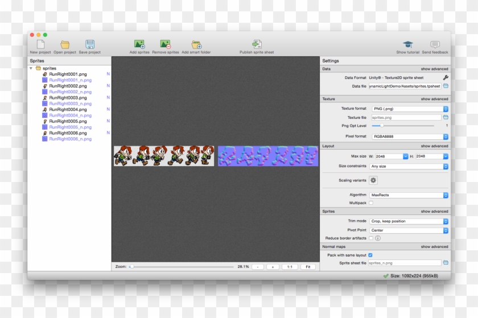Click the 1:1 zoom button
Screen dimensions: 478x318
click(x=290, y=267)
